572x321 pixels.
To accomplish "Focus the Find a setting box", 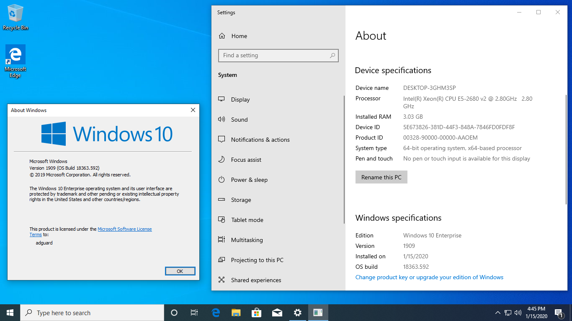I will (x=278, y=55).
